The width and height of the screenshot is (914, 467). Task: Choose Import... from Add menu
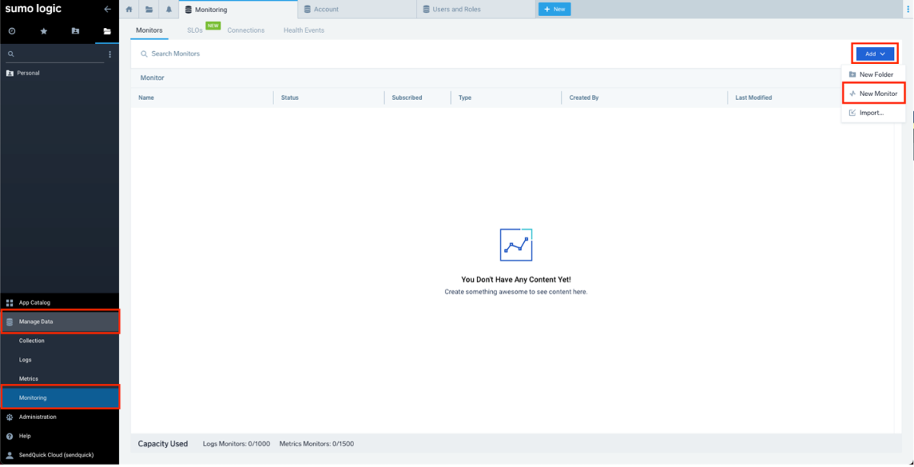click(x=874, y=113)
